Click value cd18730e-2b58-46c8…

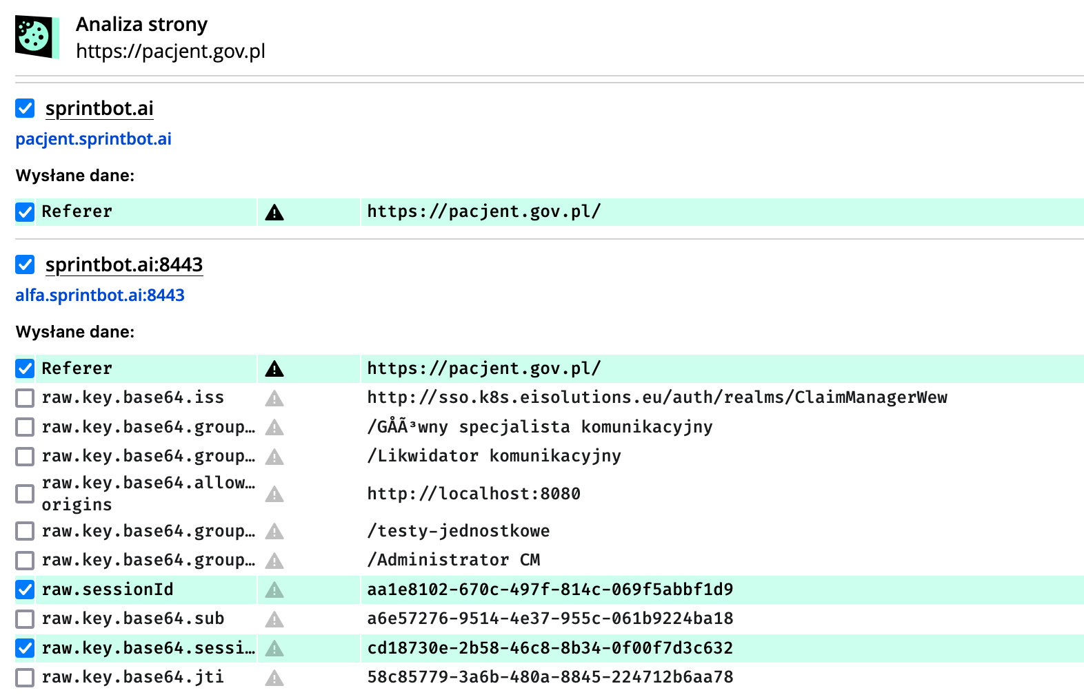[x=550, y=648]
